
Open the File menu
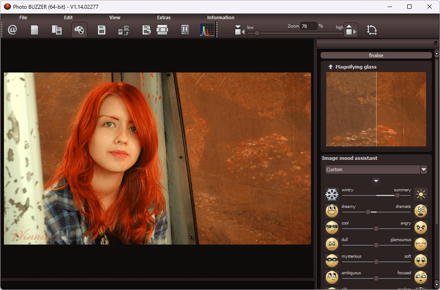[x=23, y=17]
